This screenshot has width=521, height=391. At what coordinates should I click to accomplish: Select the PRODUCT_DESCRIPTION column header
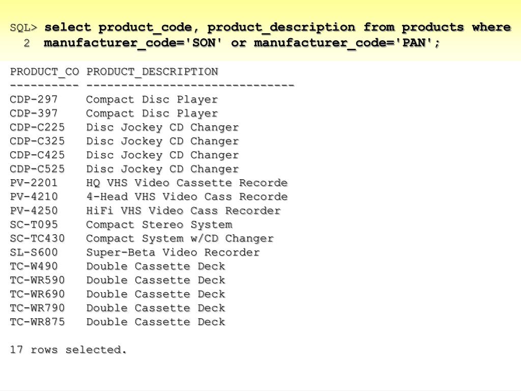click(x=152, y=72)
